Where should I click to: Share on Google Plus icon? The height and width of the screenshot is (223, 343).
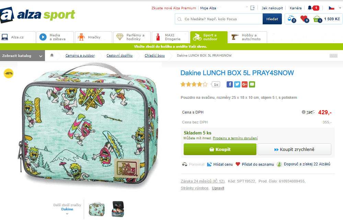244,84
